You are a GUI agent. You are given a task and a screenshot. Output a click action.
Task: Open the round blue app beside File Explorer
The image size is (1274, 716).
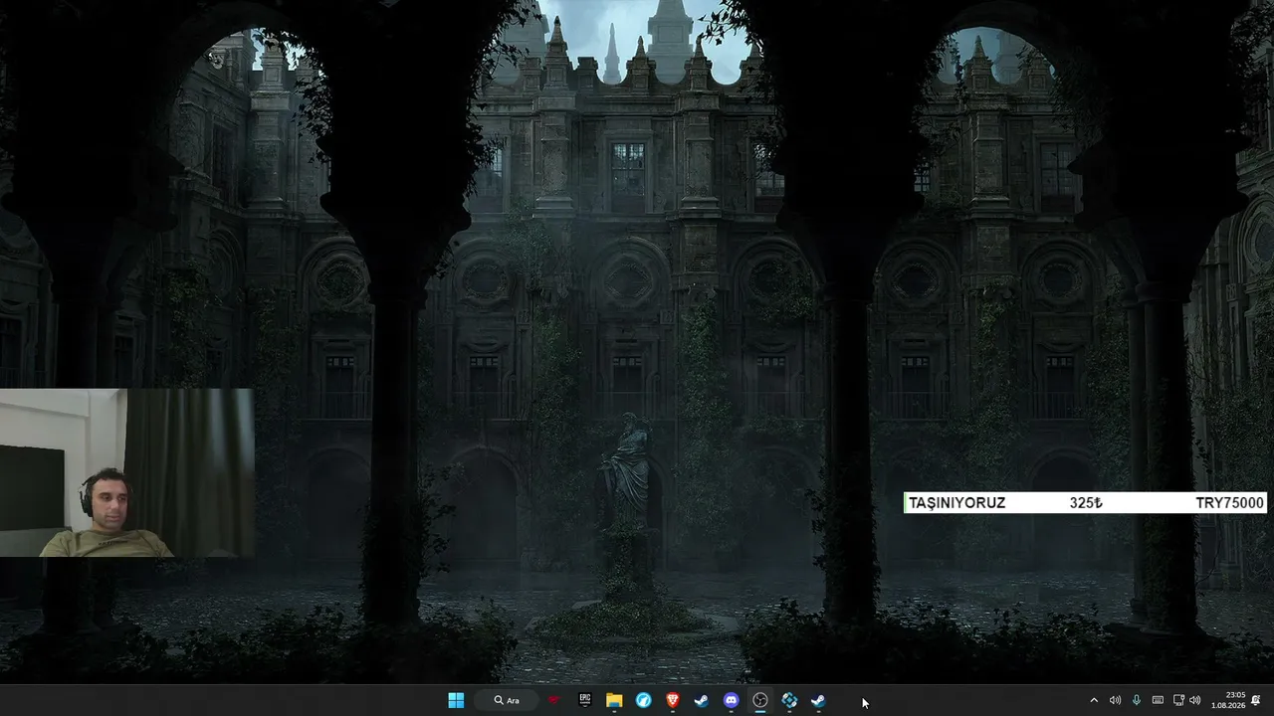[644, 700]
